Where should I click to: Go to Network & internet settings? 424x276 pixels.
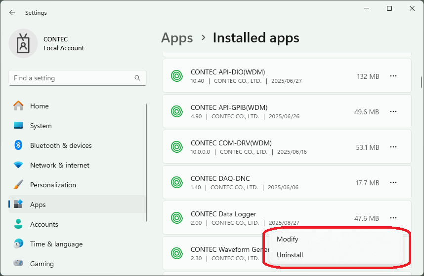[x=59, y=165]
